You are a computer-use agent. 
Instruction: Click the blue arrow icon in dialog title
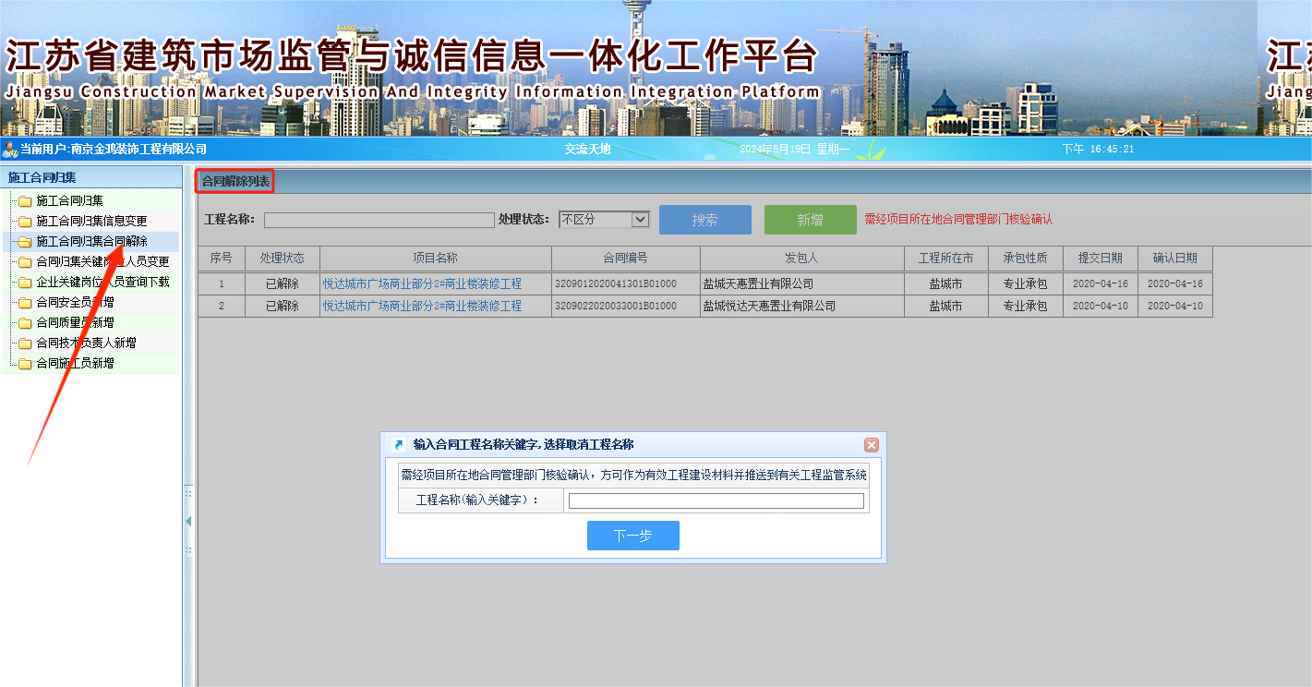399,445
